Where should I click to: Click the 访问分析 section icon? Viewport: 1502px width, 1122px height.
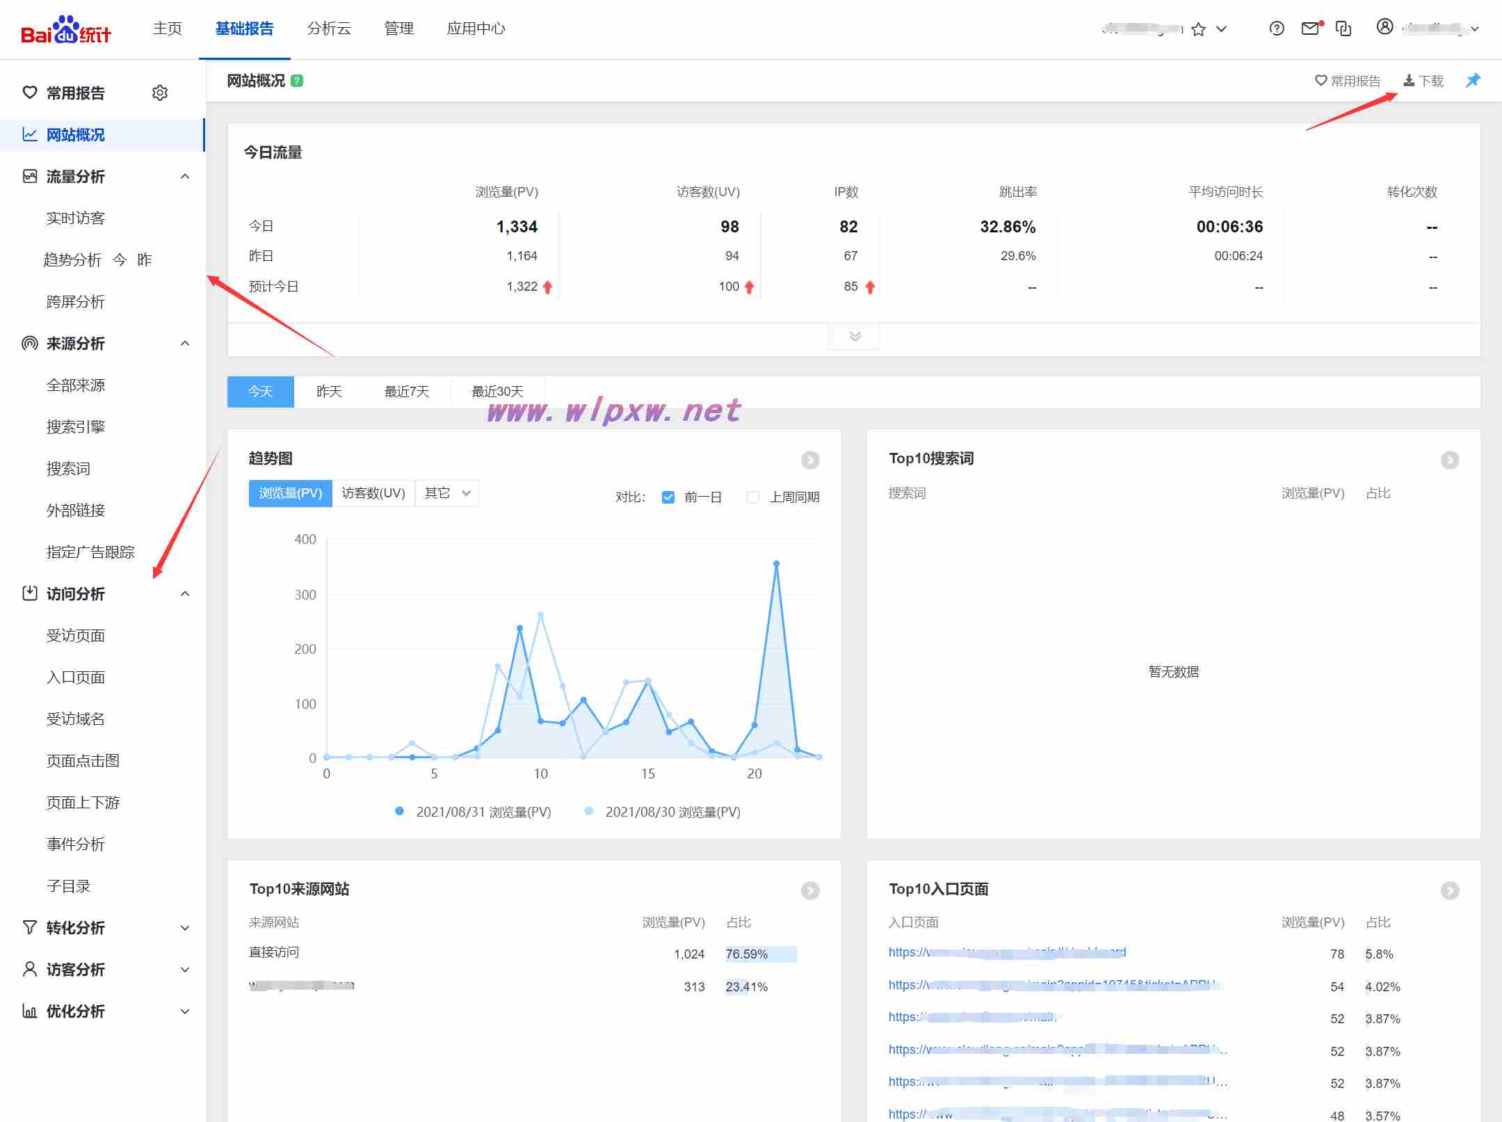pos(30,593)
